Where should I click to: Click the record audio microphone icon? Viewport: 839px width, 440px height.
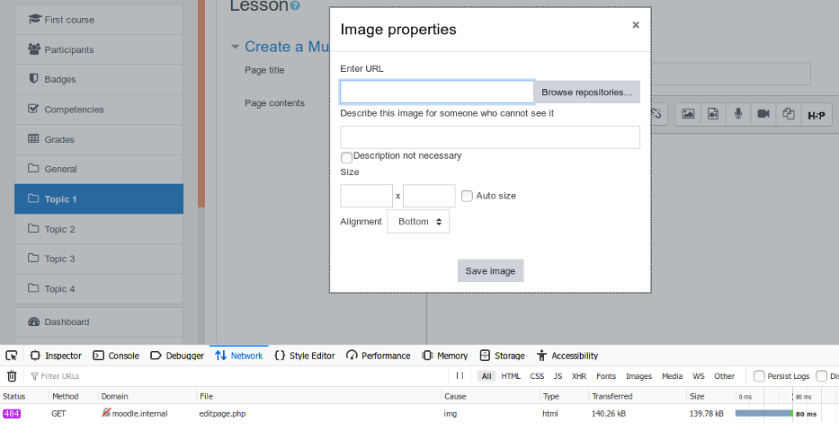738,114
